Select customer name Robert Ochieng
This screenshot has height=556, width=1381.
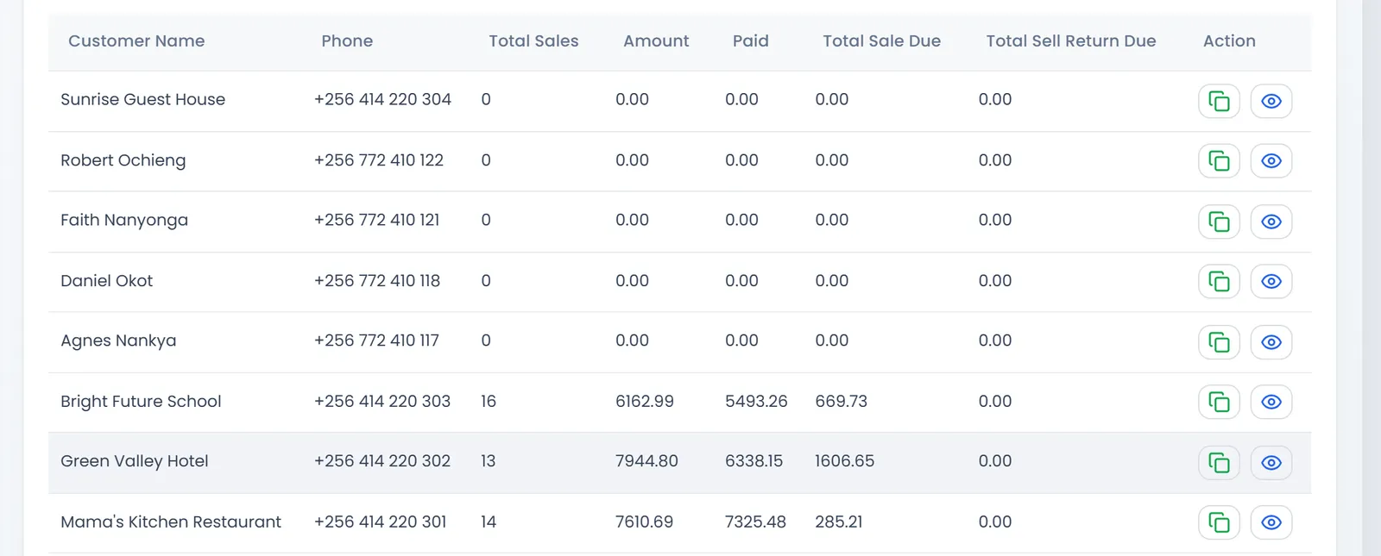coord(123,160)
